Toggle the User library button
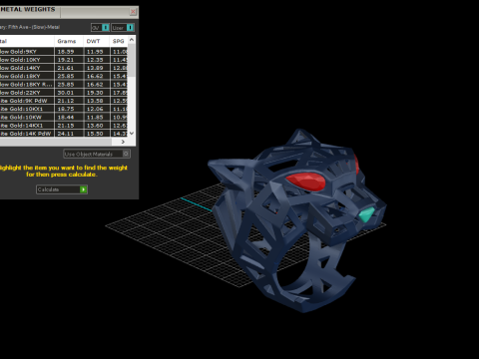 pos(123,28)
